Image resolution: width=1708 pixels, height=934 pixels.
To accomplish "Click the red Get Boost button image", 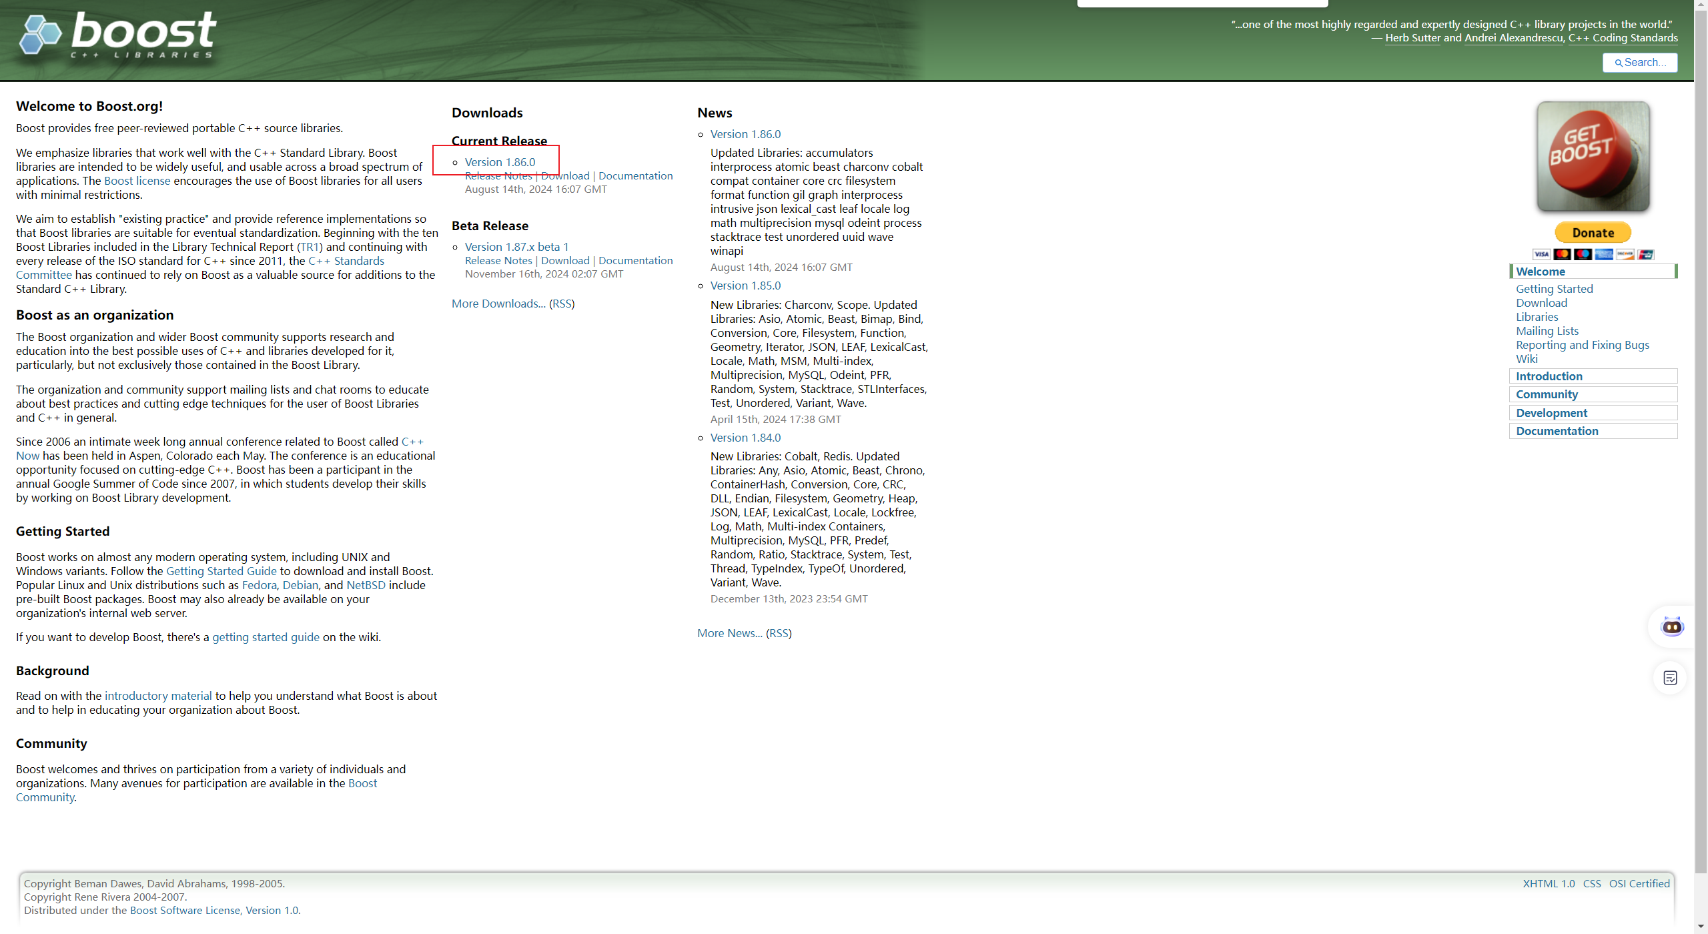I will click(x=1593, y=157).
